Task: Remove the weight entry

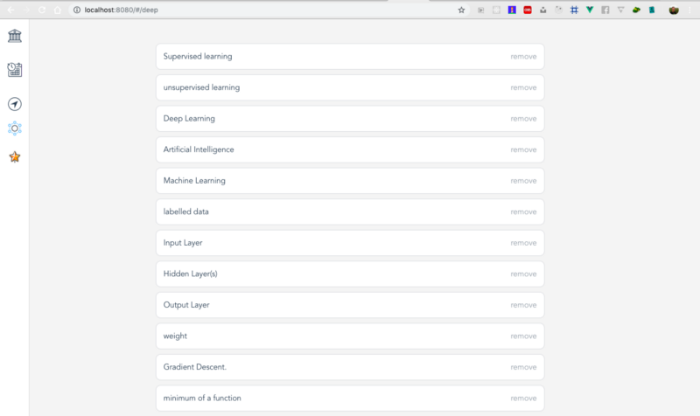Action: [523, 336]
